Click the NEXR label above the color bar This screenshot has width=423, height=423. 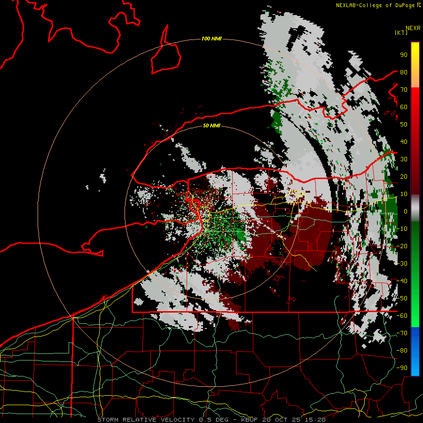pyautogui.click(x=413, y=28)
